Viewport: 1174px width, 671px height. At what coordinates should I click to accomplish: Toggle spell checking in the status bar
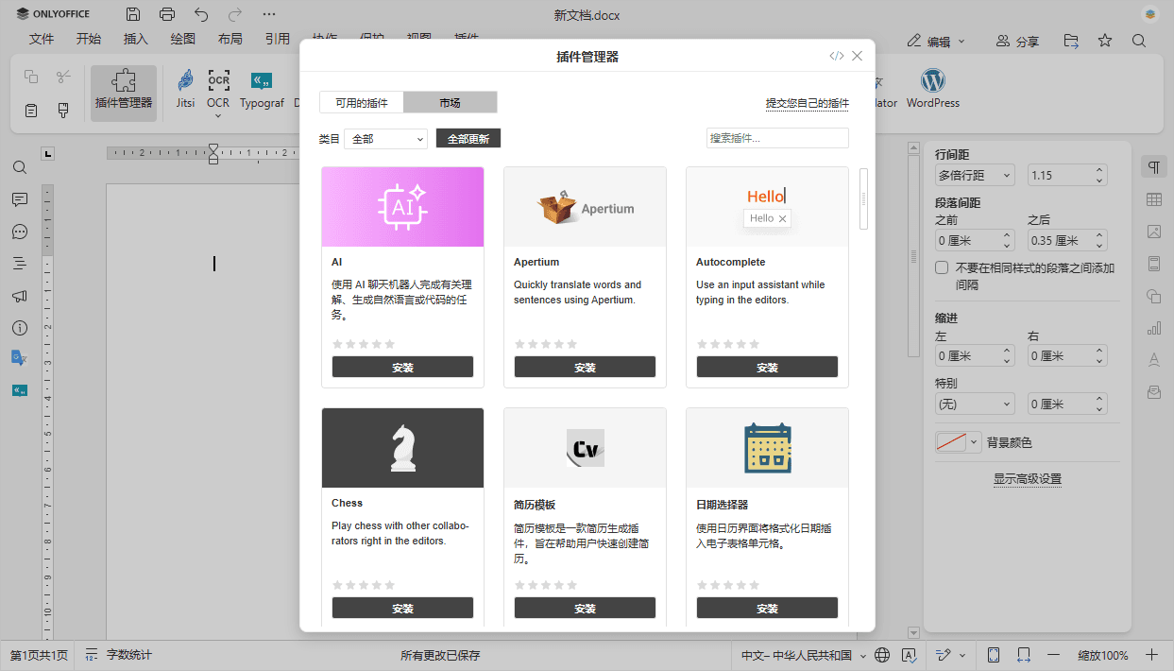click(909, 654)
